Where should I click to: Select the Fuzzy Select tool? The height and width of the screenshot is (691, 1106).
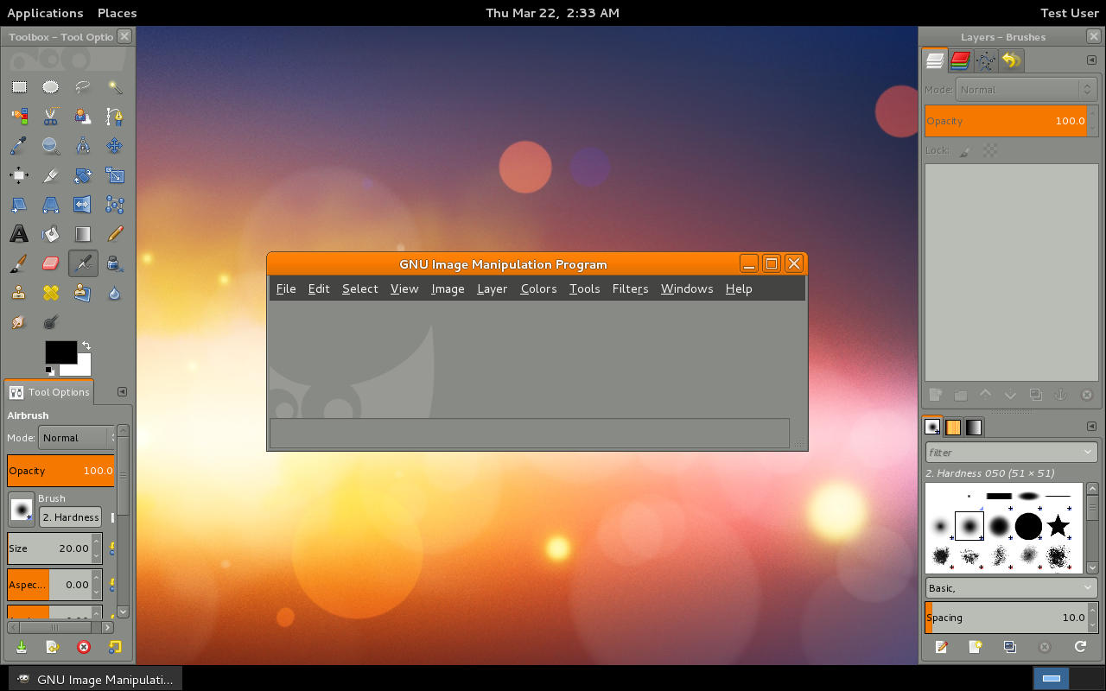115,86
